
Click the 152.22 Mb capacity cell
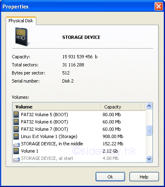113,144
